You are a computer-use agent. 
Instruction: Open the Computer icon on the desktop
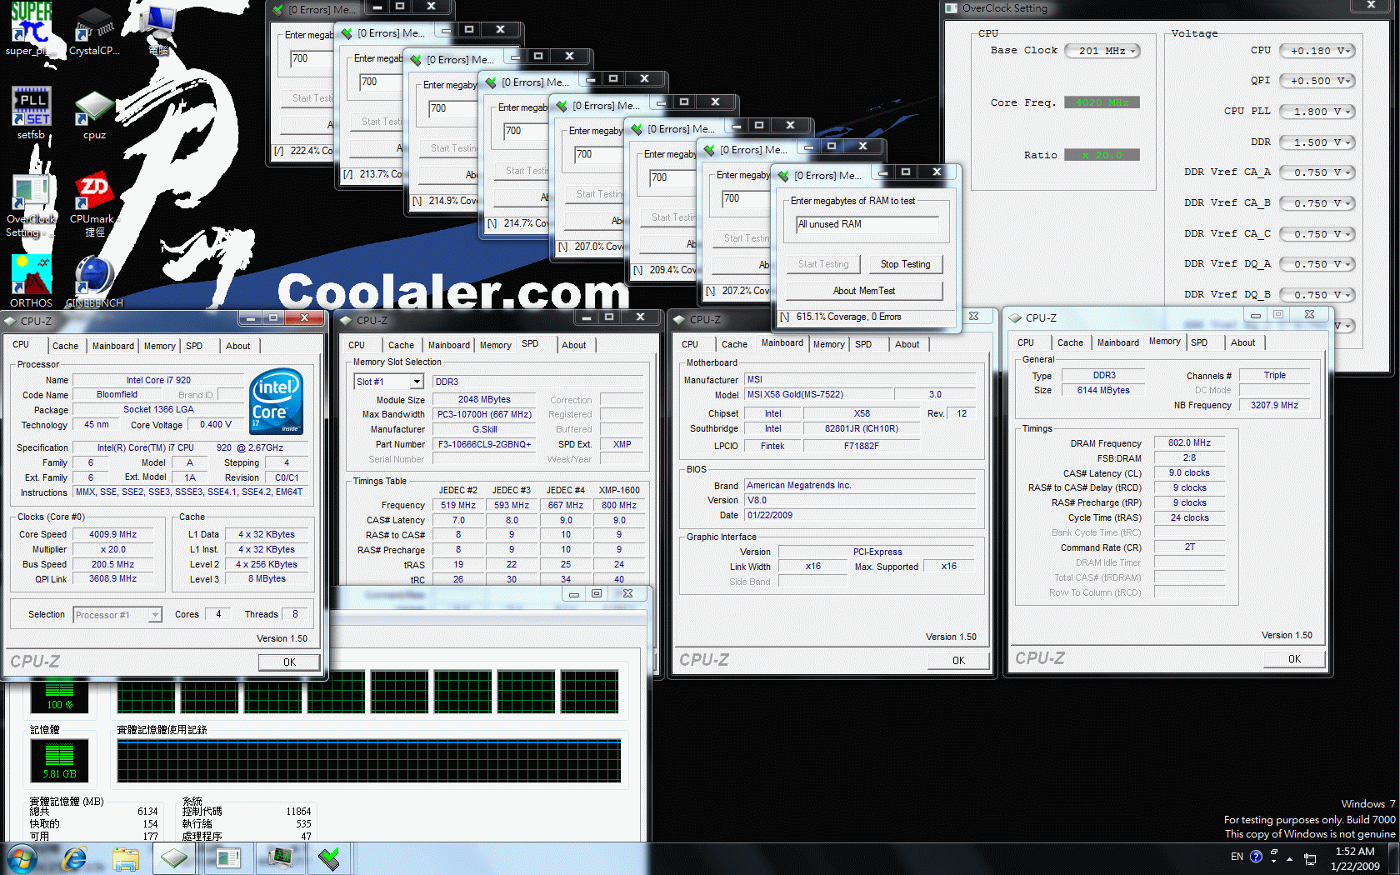click(158, 29)
